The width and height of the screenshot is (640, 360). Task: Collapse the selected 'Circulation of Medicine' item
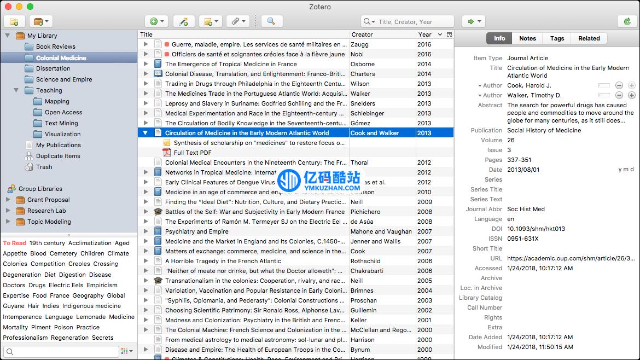pos(145,132)
